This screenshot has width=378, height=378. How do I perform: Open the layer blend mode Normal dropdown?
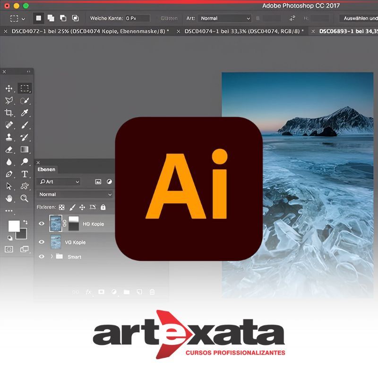point(75,194)
